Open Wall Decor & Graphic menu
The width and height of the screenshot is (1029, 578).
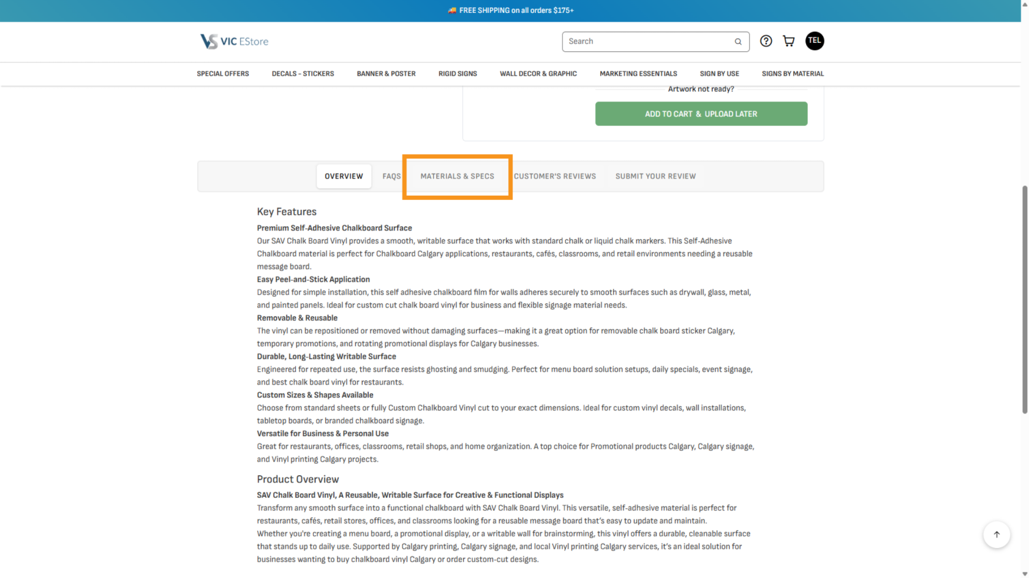click(x=538, y=73)
